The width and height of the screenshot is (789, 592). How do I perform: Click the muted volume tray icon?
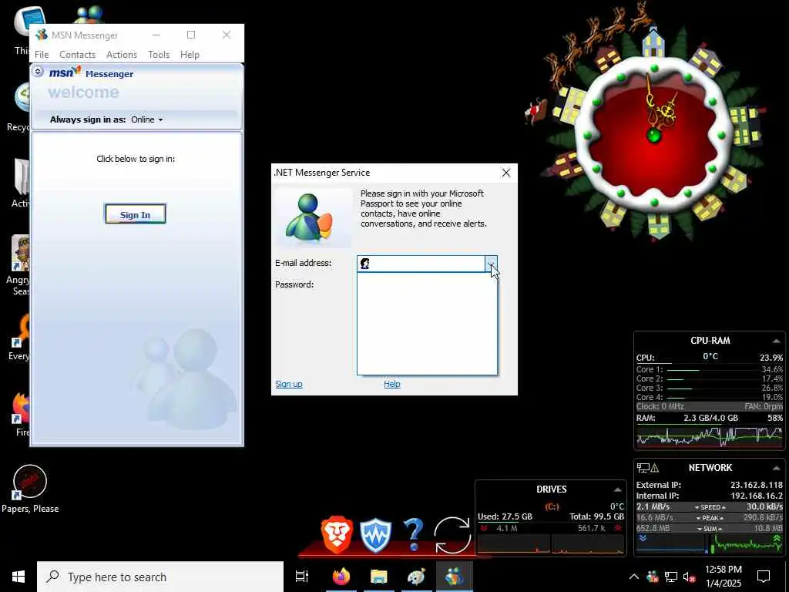click(x=690, y=577)
